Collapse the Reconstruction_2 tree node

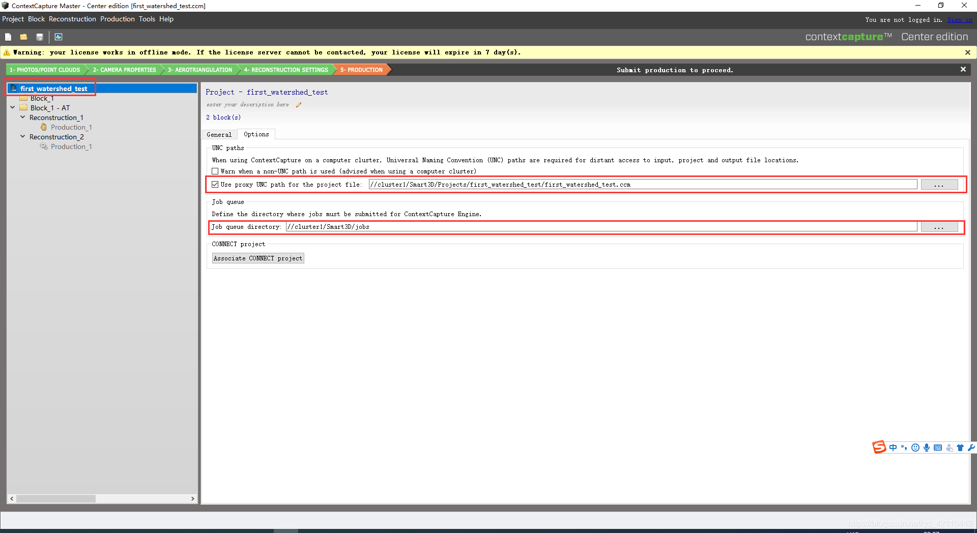pos(22,137)
